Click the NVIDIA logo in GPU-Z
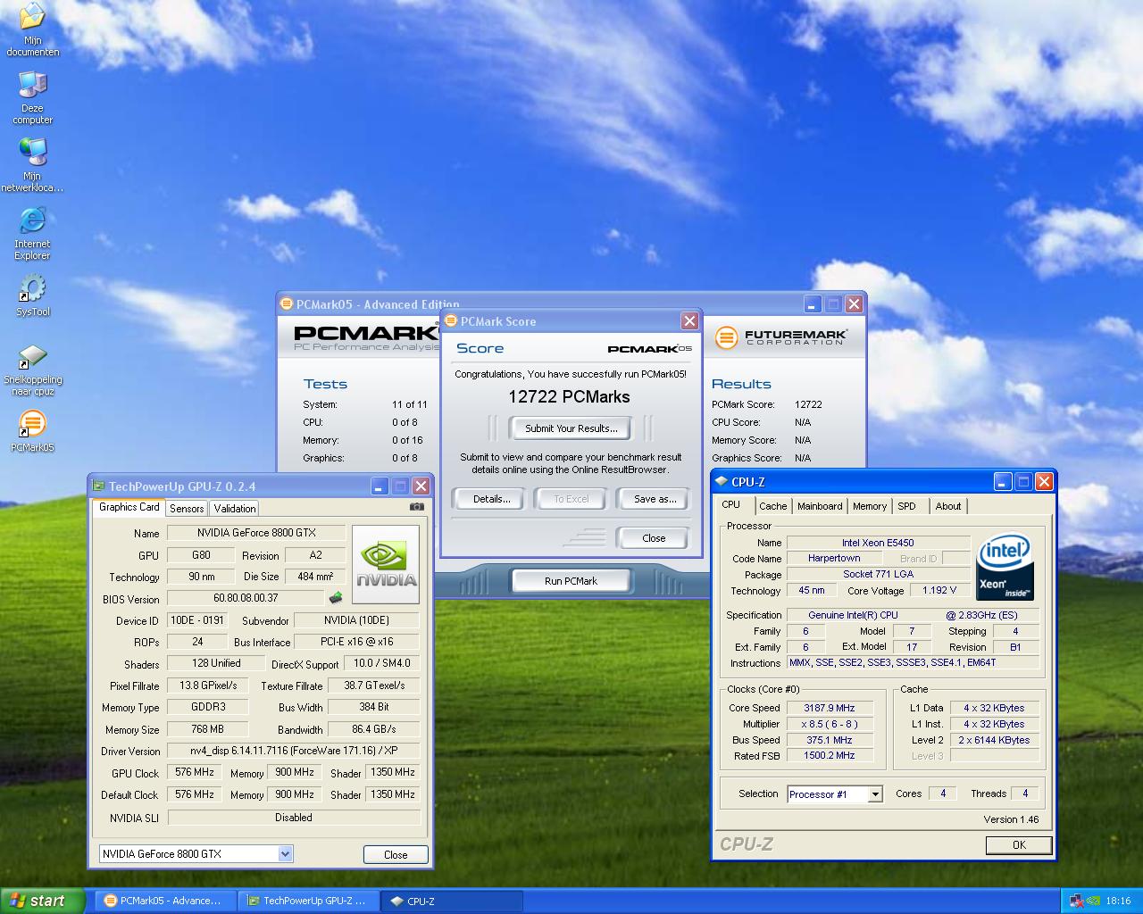Image resolution: width=1143 pixels, height=914 pixels. click(386, 564)
